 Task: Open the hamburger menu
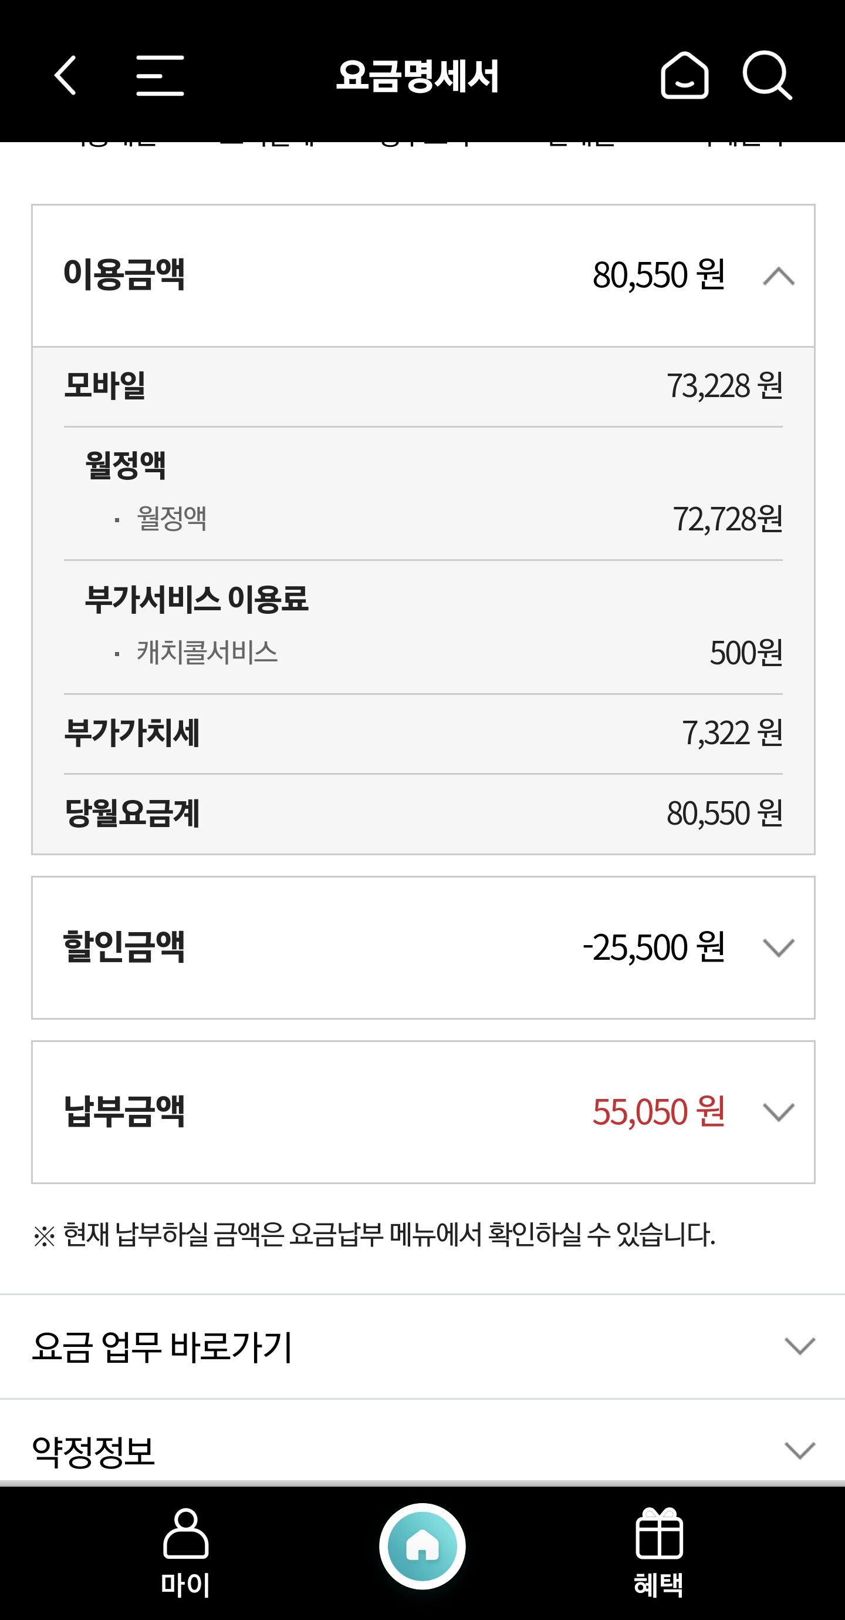point(160,75)
